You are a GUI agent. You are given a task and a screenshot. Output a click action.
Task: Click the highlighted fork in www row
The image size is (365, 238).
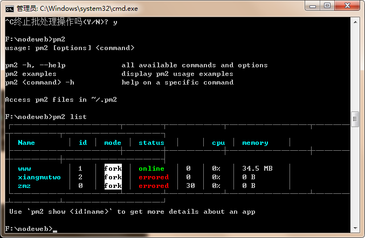point(113,169)
